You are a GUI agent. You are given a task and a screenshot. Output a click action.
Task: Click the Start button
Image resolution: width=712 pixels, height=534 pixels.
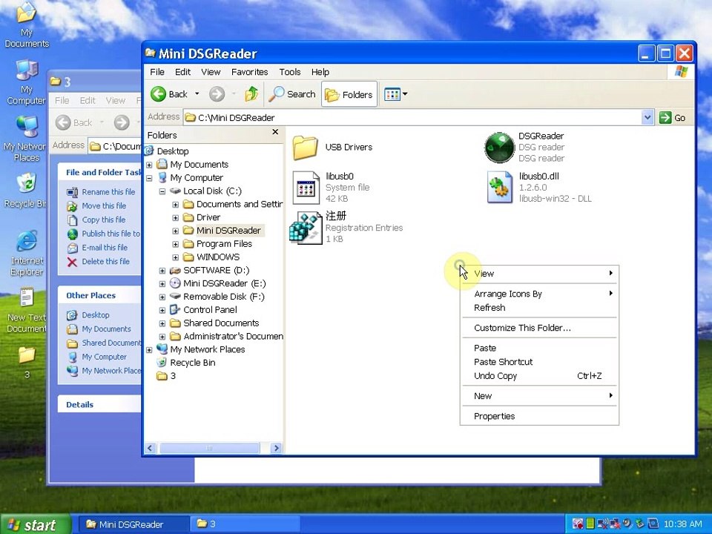[36, 524]
